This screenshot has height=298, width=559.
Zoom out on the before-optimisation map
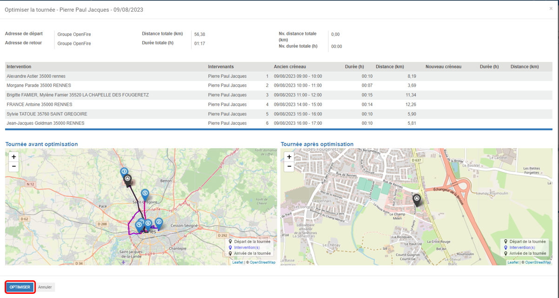click(x=13, y=167)
